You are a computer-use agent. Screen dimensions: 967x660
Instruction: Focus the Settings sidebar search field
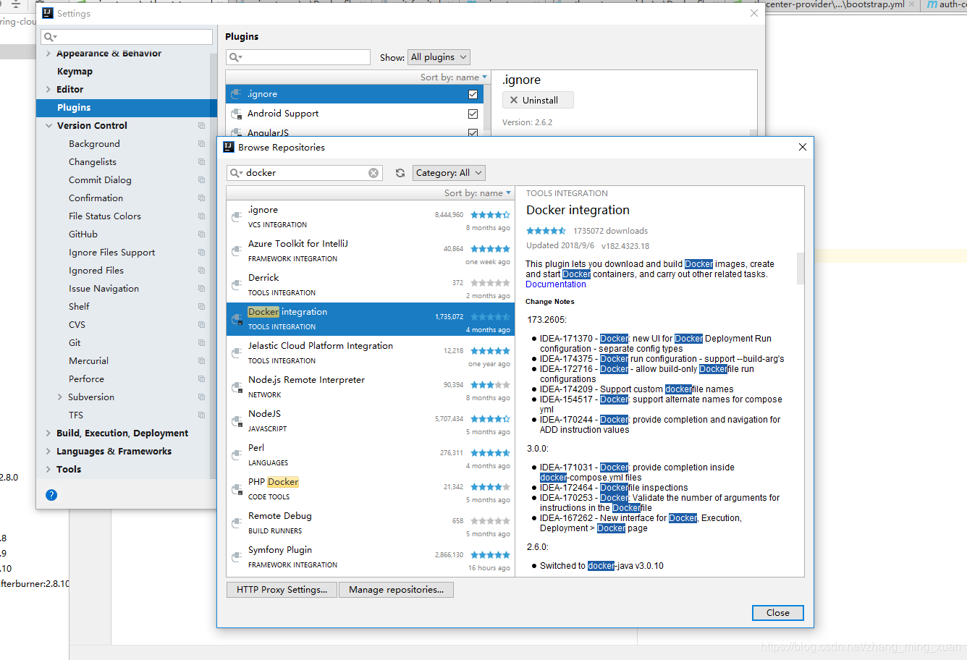(127, 37)
